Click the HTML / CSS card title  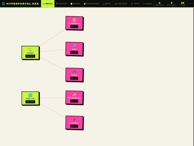click(30, 99)
